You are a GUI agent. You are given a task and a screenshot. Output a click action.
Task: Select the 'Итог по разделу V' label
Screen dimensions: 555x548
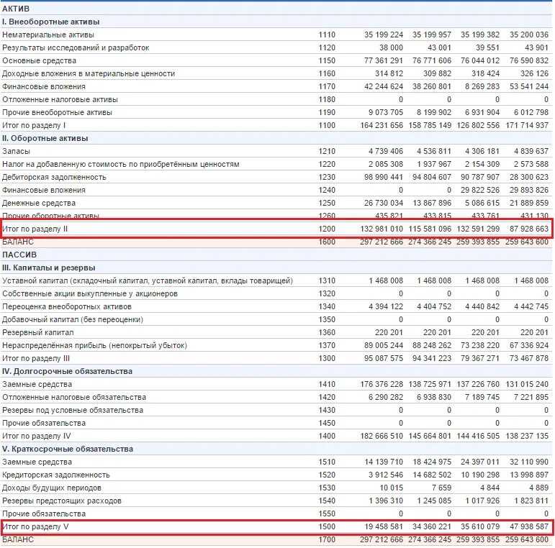(35, 526)
